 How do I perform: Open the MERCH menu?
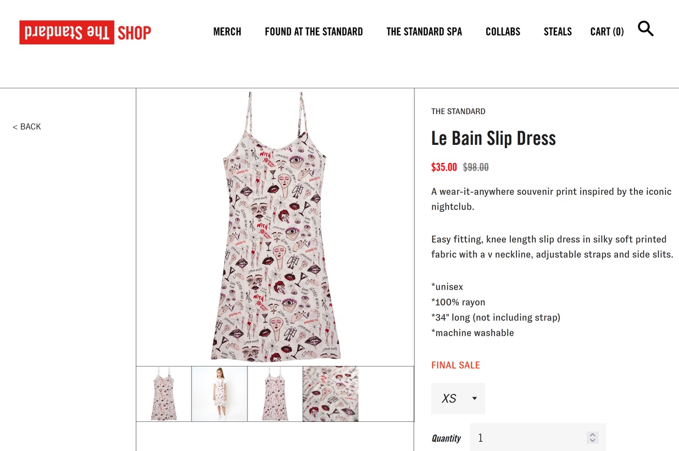point(227,32)
